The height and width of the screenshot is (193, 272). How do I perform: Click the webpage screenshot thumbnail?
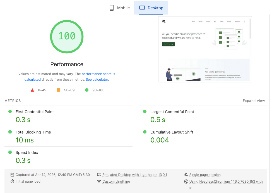[205, 49]
